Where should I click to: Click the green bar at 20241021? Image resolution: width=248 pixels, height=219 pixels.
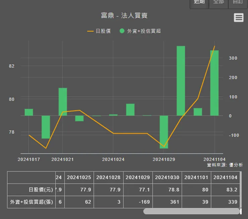pos(63,102)
